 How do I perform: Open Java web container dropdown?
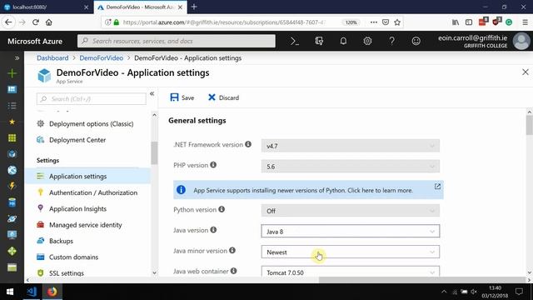(350, 272)
